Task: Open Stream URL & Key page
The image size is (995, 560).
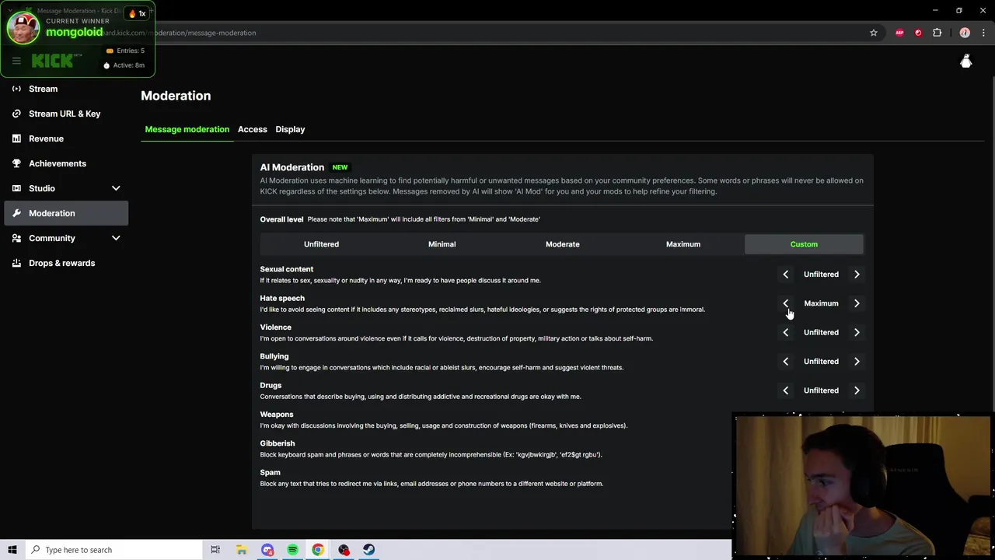Action: click(66, 114)
